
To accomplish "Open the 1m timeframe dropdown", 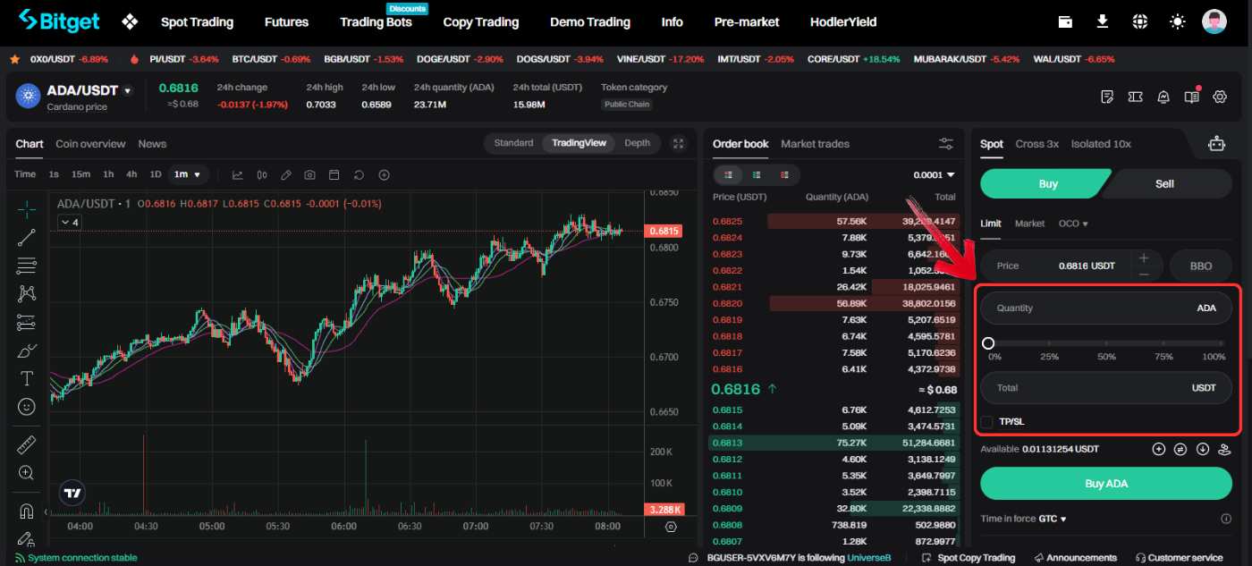I will 188,174.
